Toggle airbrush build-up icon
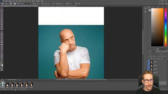This screenshot has height=94, width=168. 54,4
